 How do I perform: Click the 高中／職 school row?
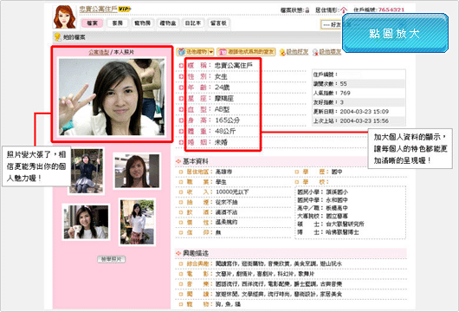click(322, 208)
